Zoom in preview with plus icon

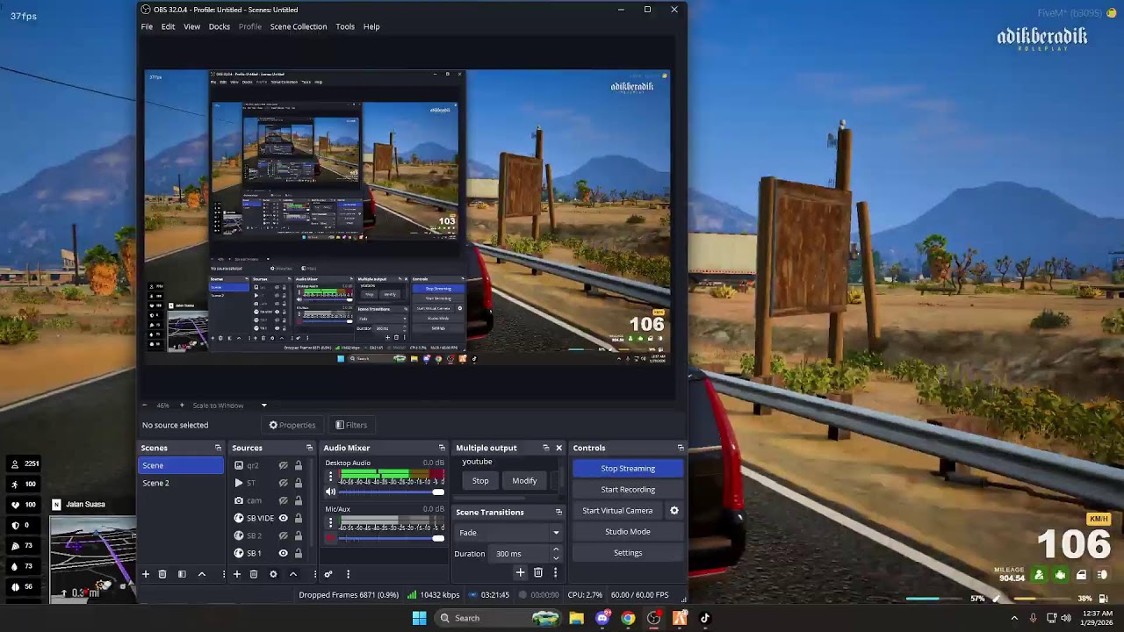tap(182, 406)
